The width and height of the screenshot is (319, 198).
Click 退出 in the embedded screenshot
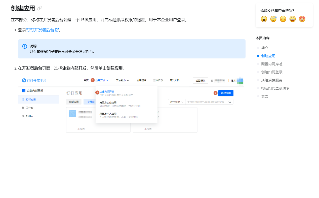point(233,81)
